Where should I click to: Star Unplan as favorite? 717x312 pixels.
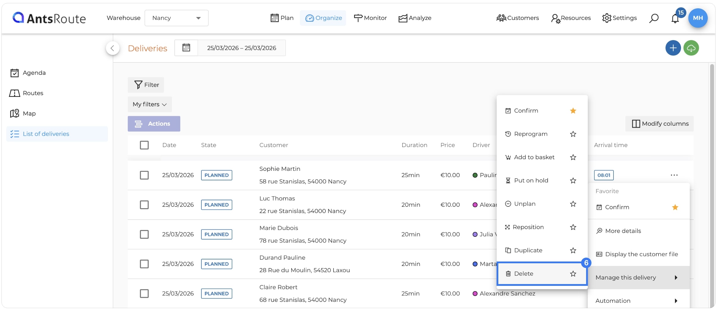tap(573, 204)
